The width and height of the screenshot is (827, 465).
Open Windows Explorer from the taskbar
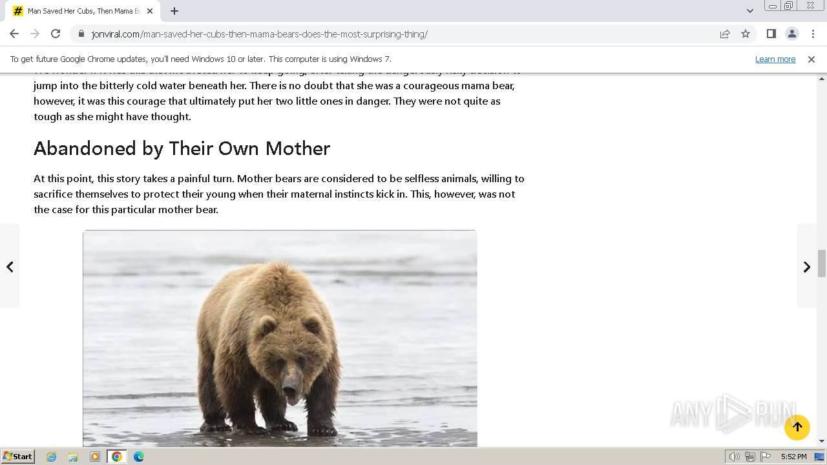73,457
